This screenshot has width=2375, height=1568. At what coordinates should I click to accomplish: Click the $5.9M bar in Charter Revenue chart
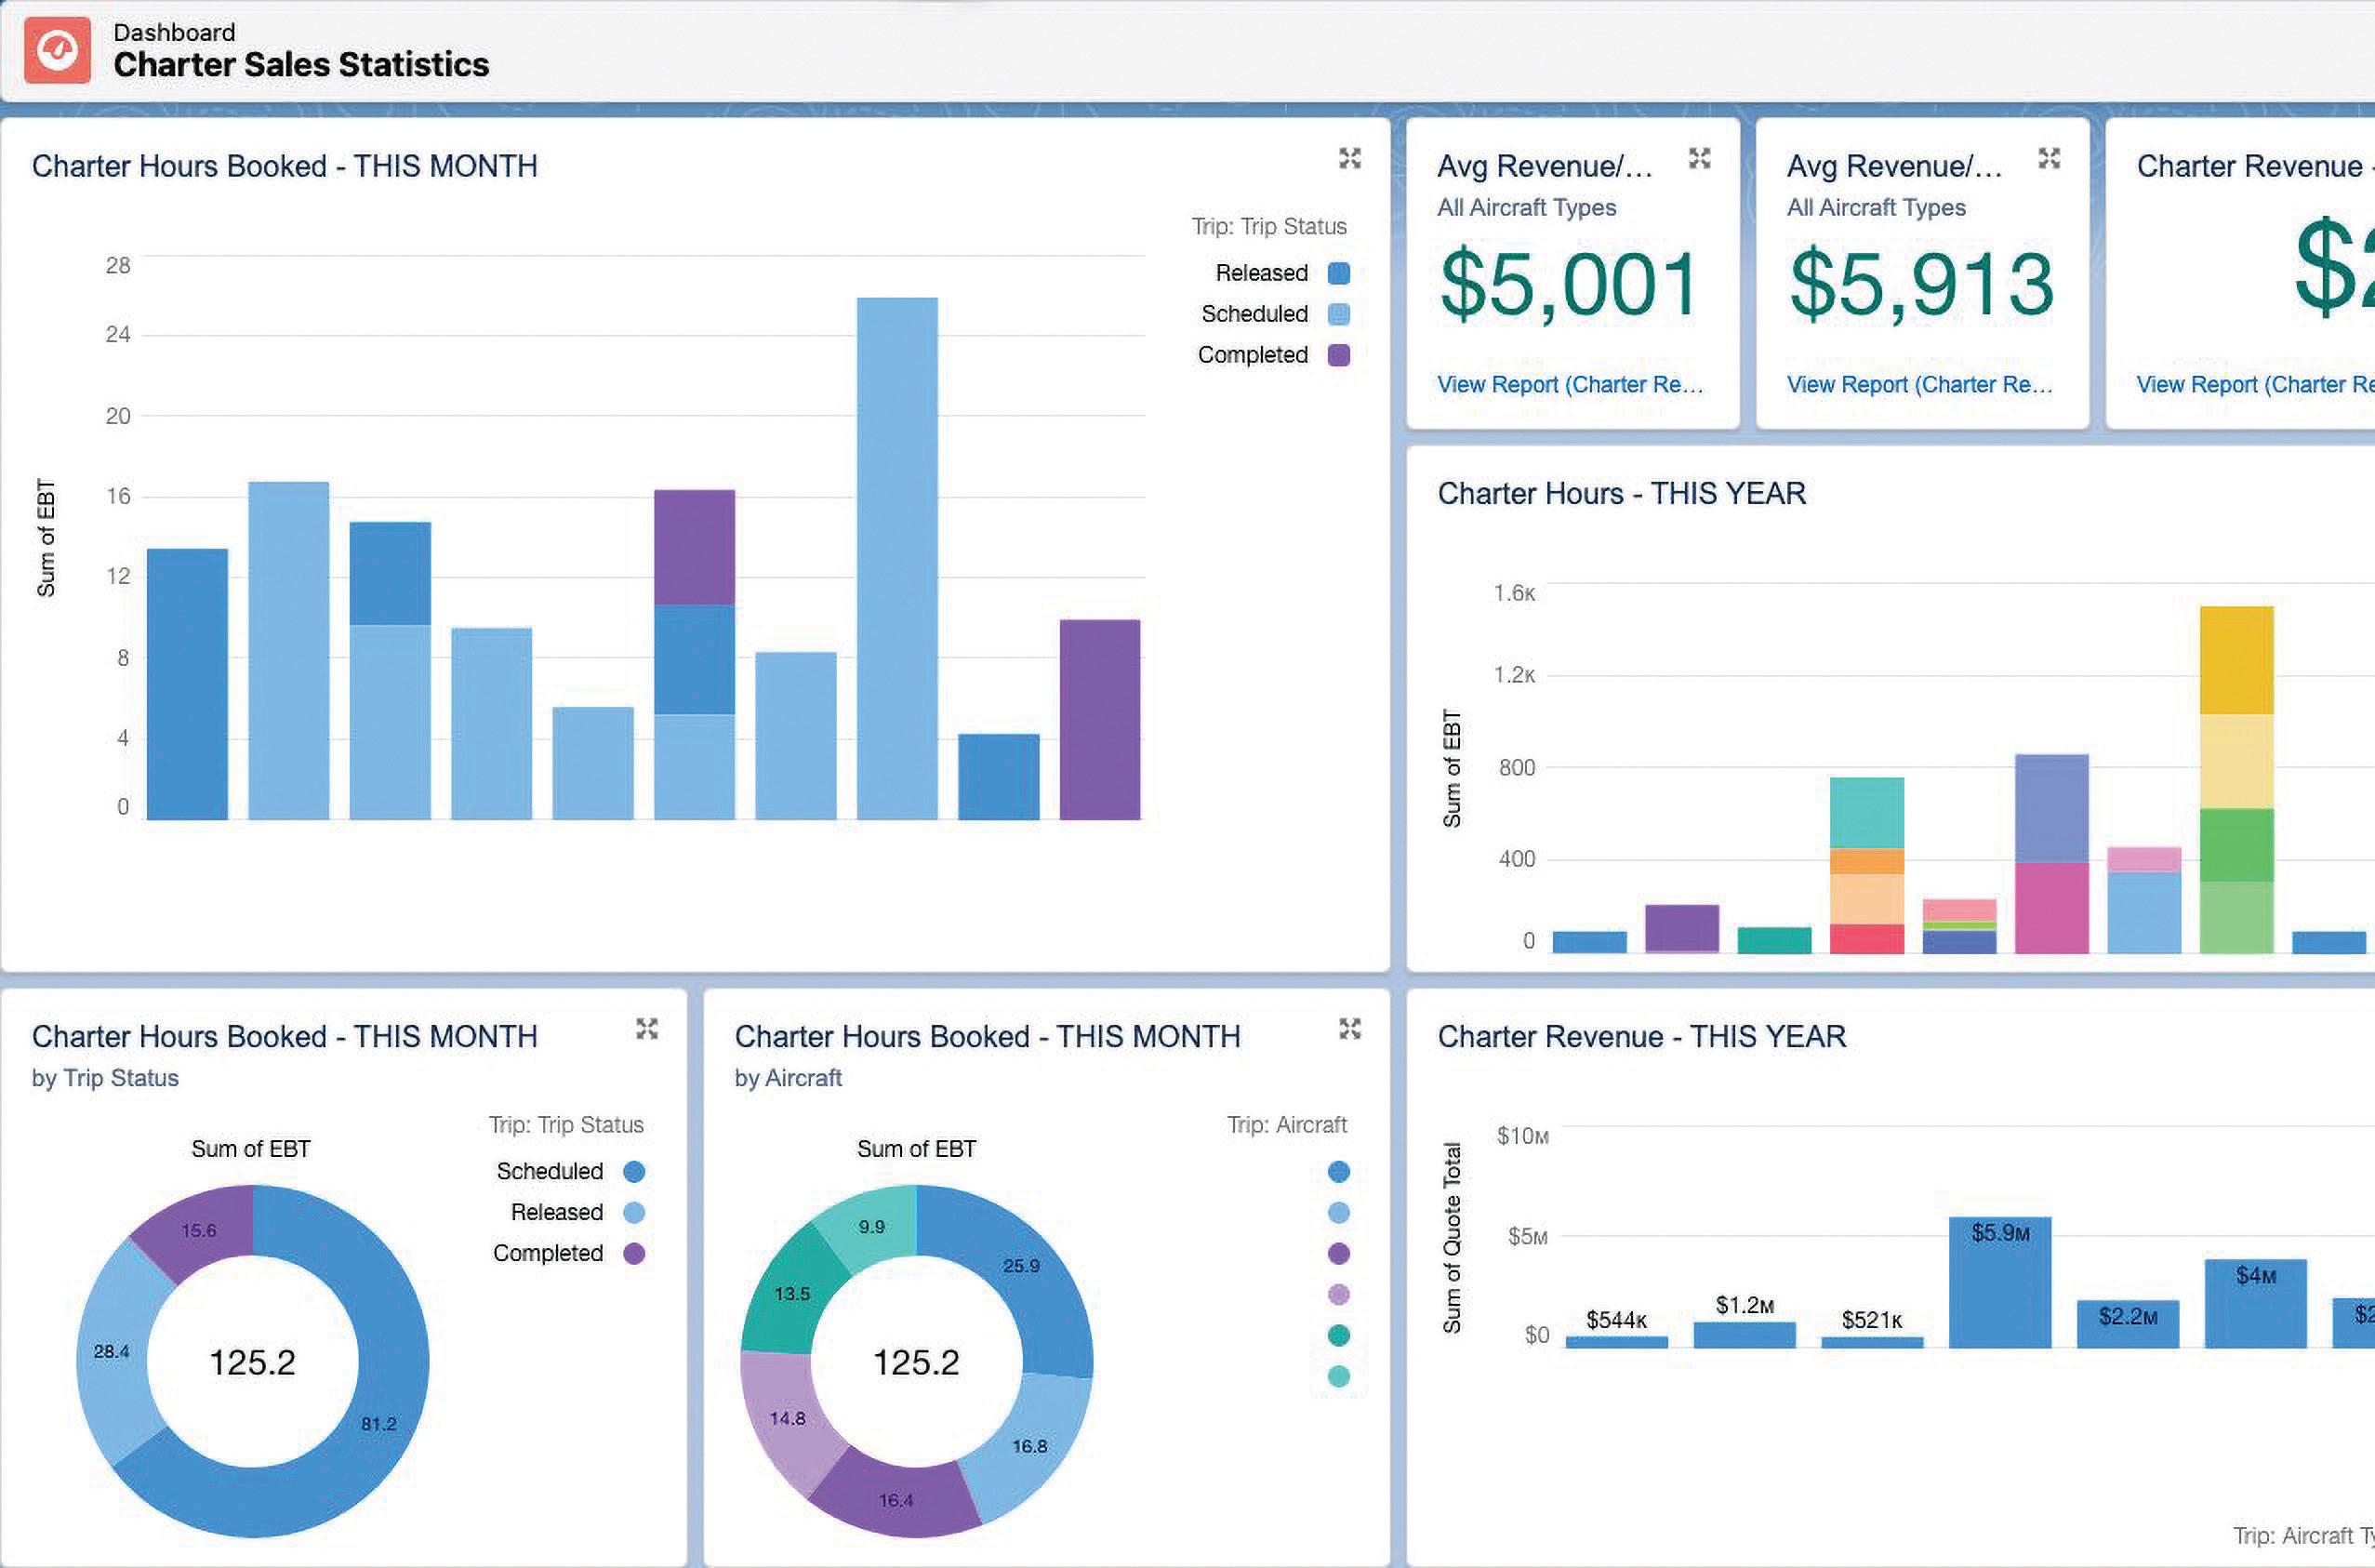tap(1999, 1285)
